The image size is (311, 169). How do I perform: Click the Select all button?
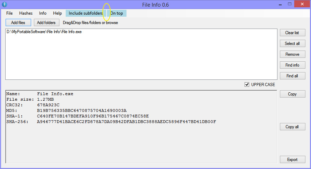[292, 44]
